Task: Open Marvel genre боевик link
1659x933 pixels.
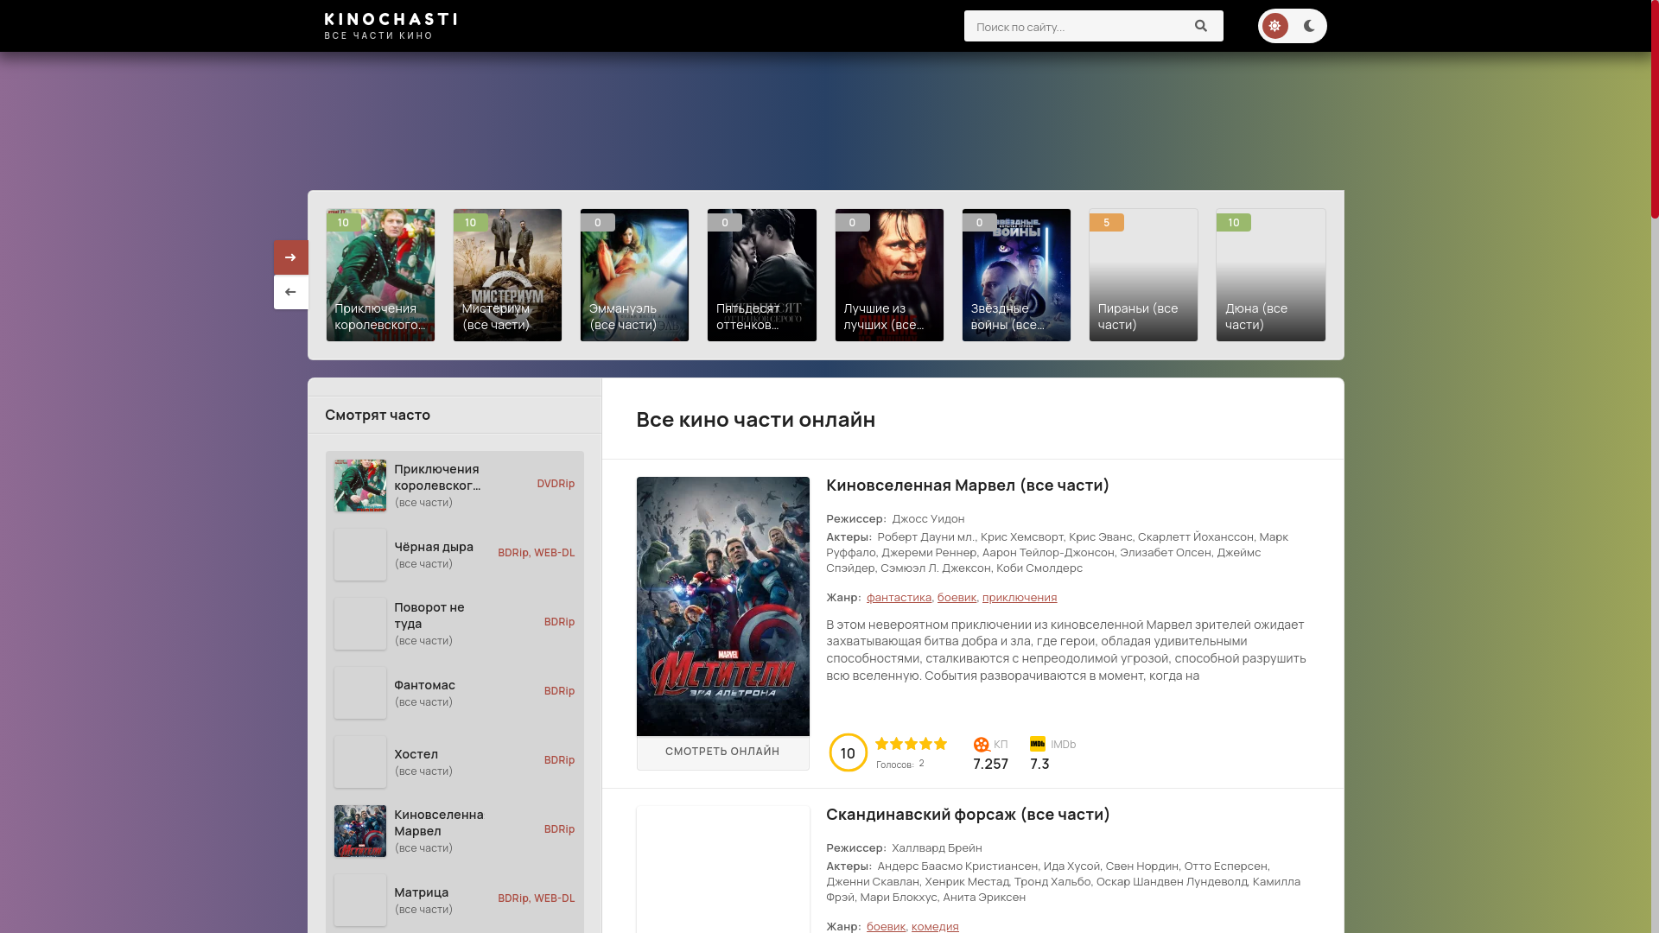Action: tap(957, 597)
